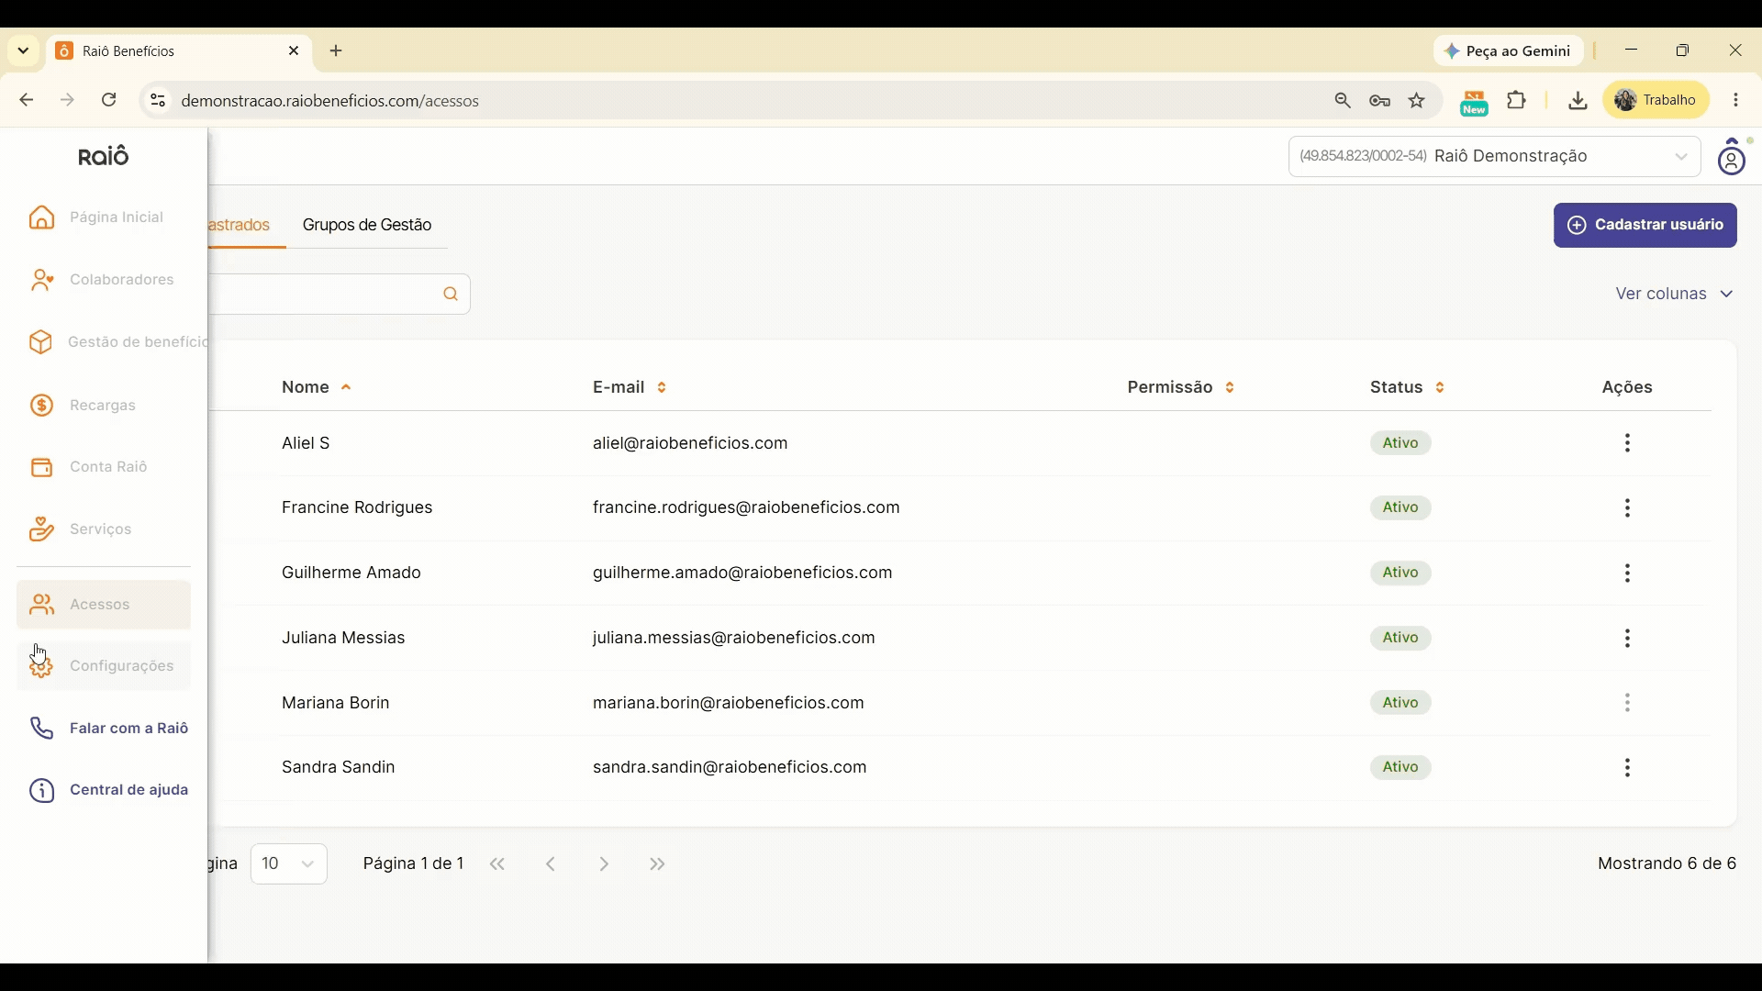1762x991 pixels.
Task: Click the Cadastrar usuário button
Action: pyautogui.click(x=1645, y=226)
